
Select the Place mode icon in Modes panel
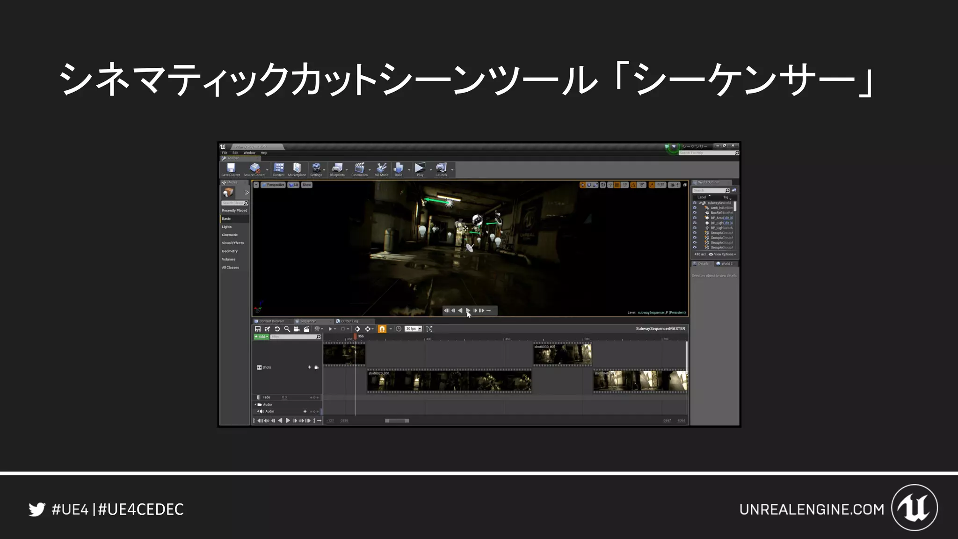tap(228, 192)
